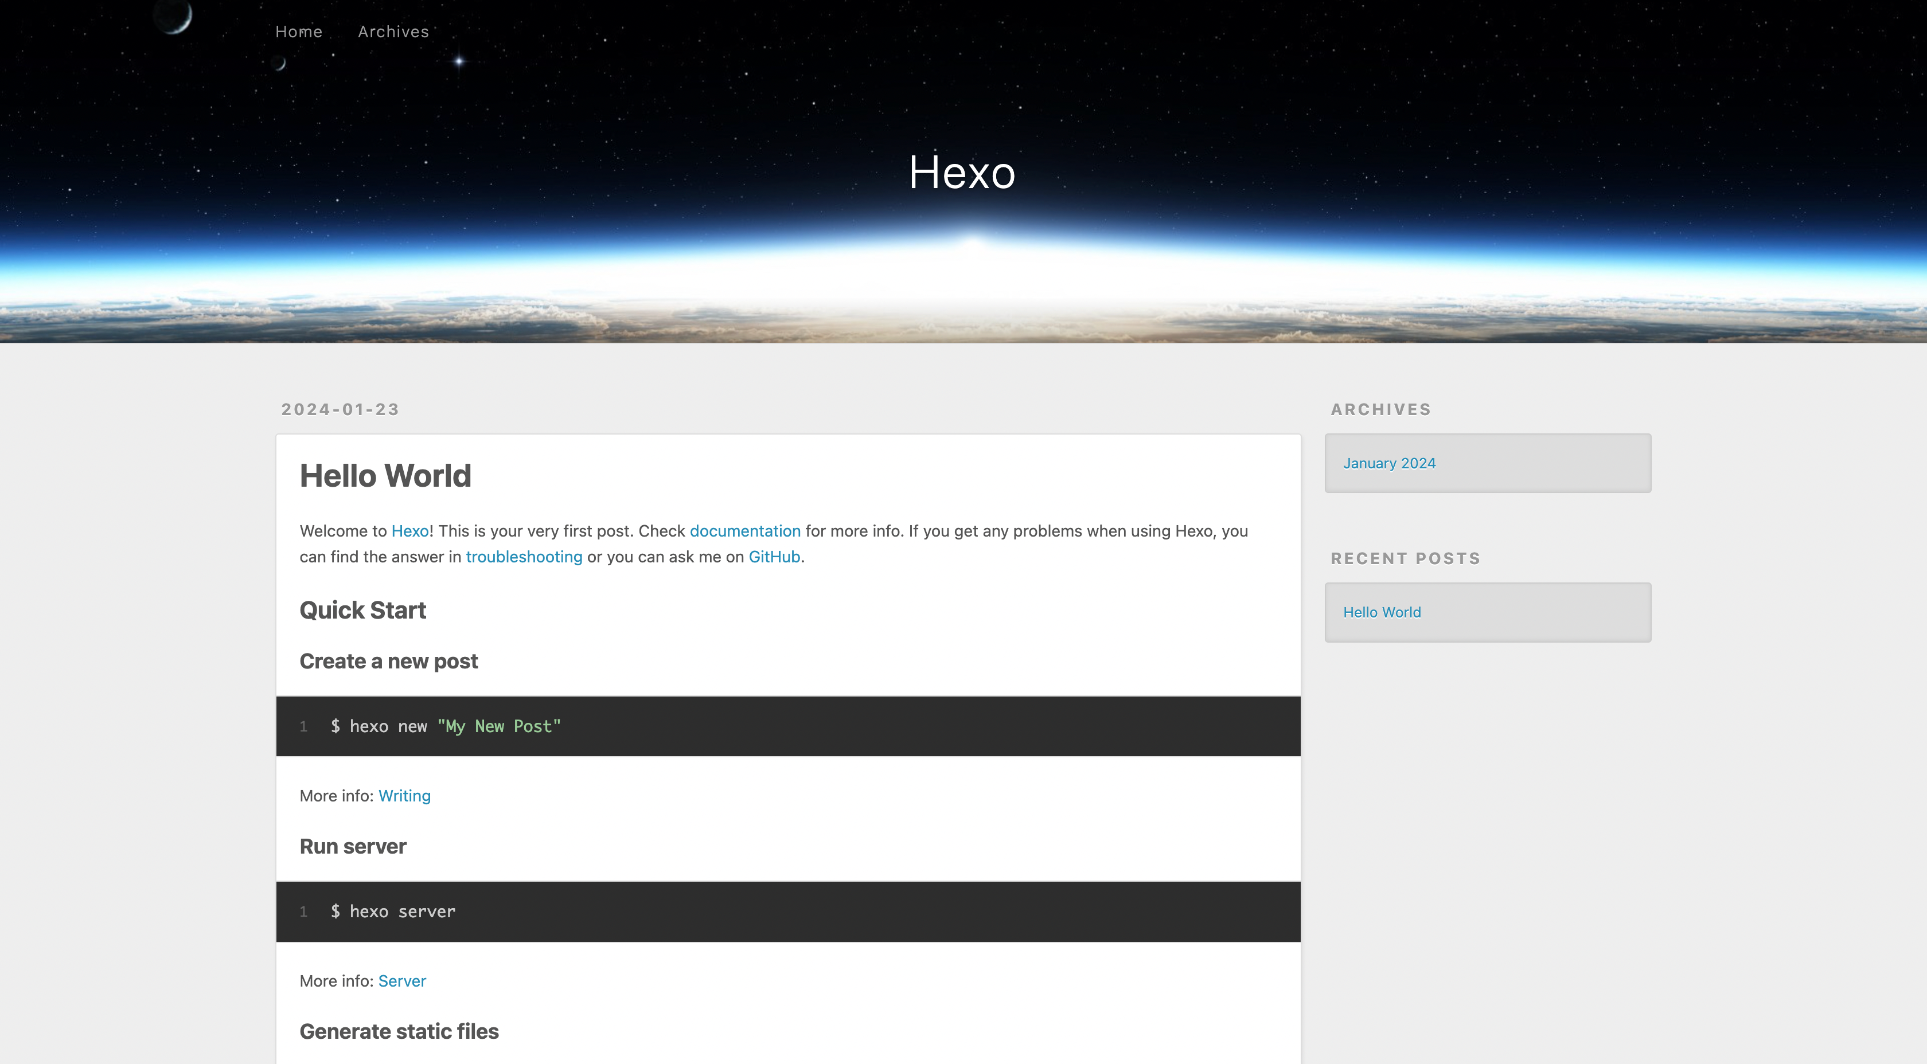Click the Create a new post heading
1927x1064 pixels.
388,661
